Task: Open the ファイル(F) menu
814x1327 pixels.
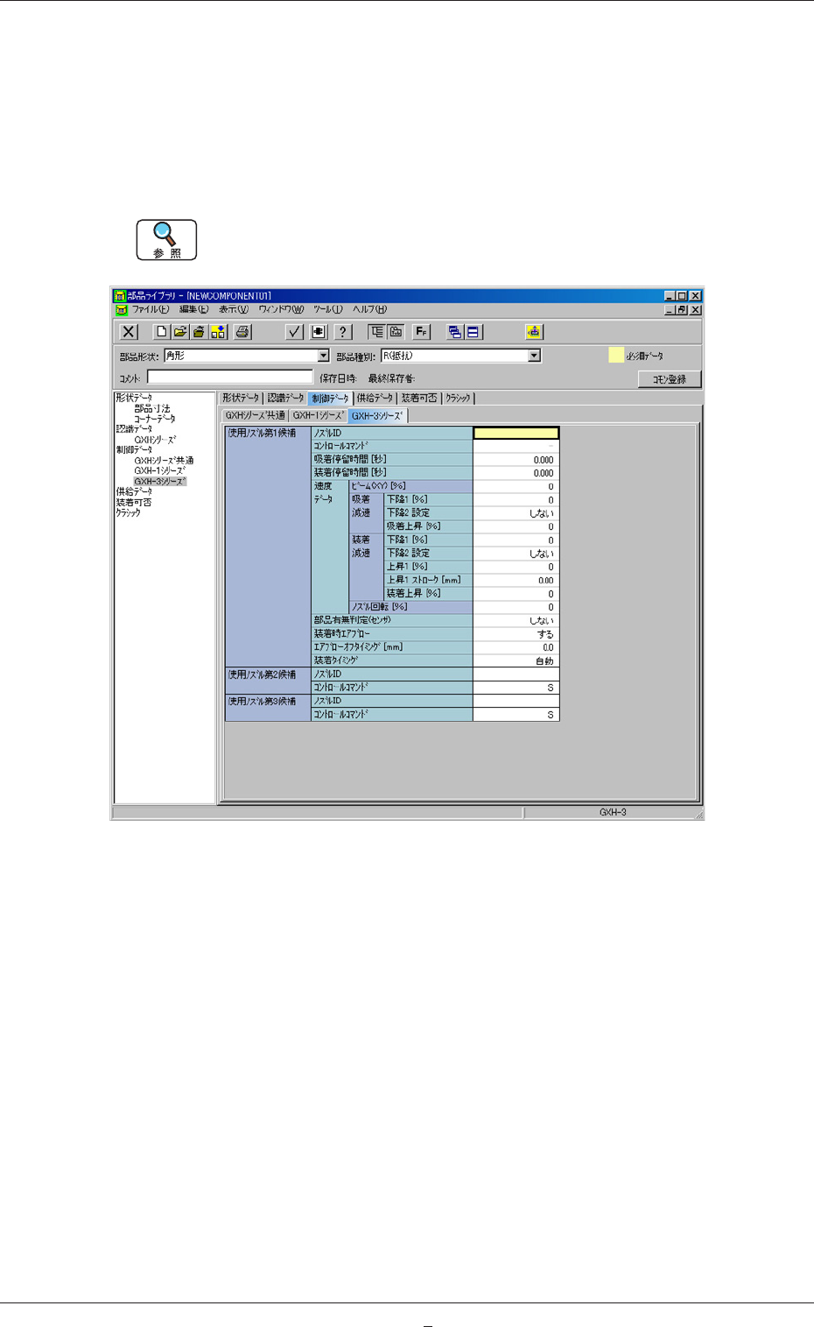Action: click(151, 309)
